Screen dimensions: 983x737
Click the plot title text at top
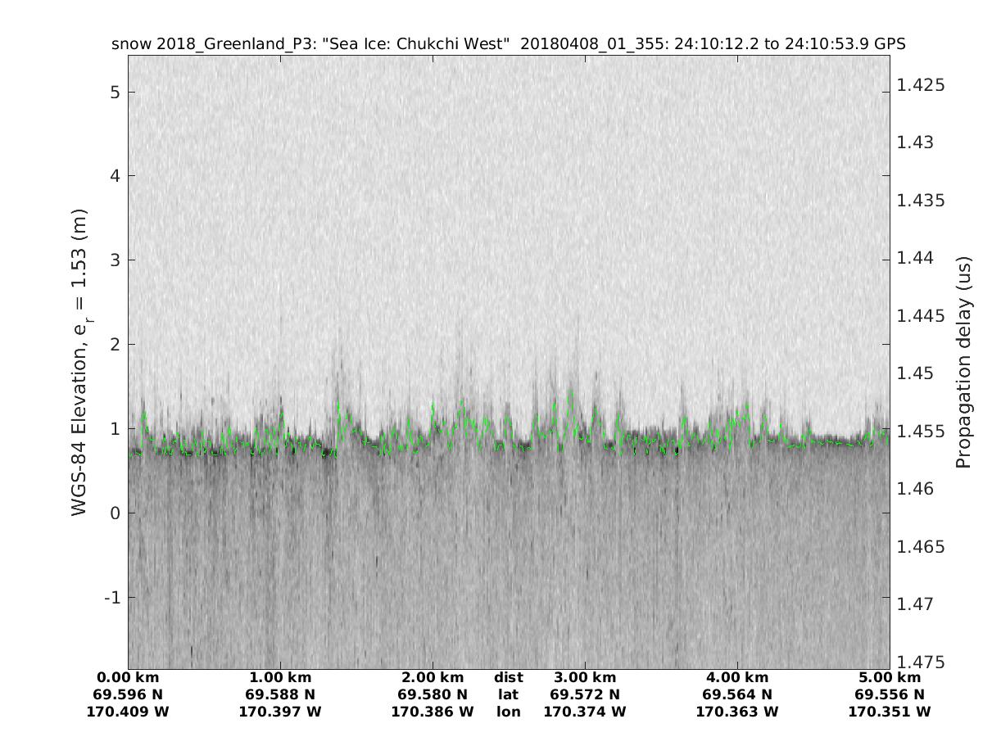pyautogui.click(x=508, y=44)
